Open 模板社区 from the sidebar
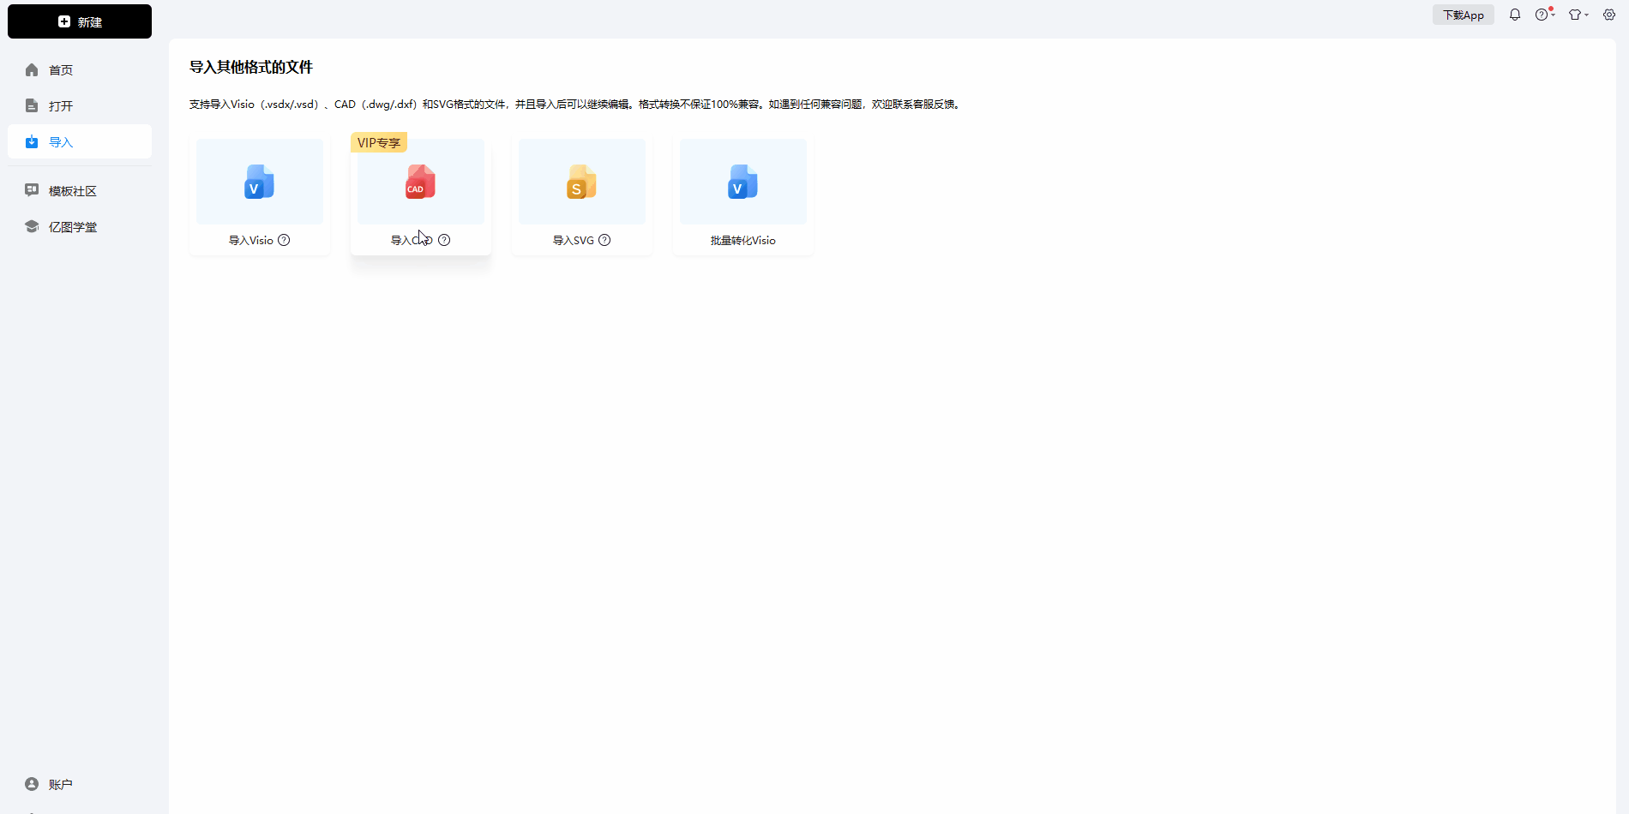 pyautogui.click(x=80, y=191)
